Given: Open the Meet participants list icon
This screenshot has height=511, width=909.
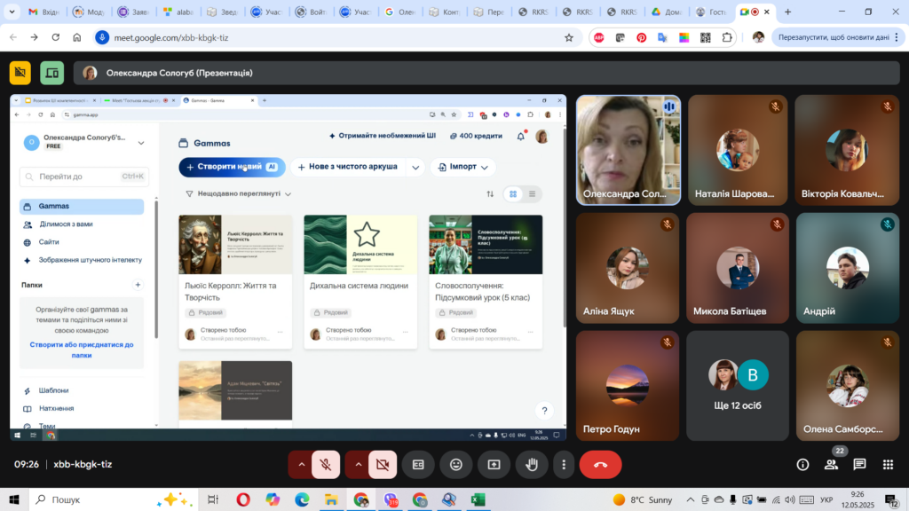Looking at the screenshot, I should 831,465.
